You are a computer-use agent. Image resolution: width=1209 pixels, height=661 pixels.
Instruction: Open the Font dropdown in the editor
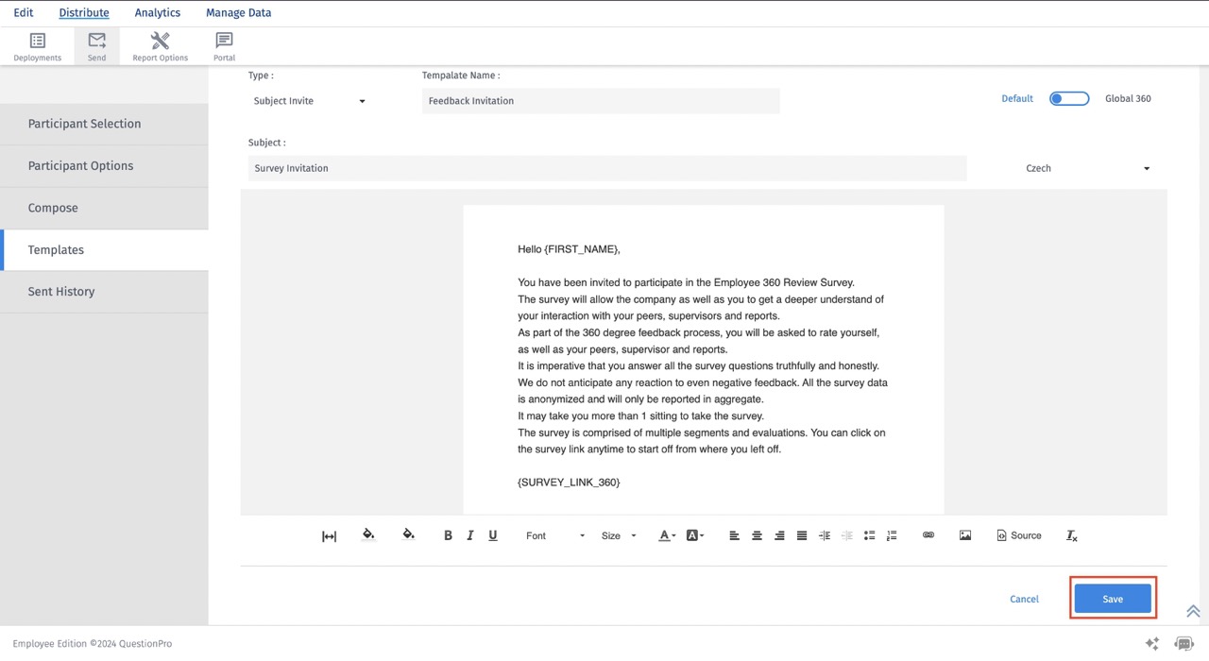click(553, 535)
